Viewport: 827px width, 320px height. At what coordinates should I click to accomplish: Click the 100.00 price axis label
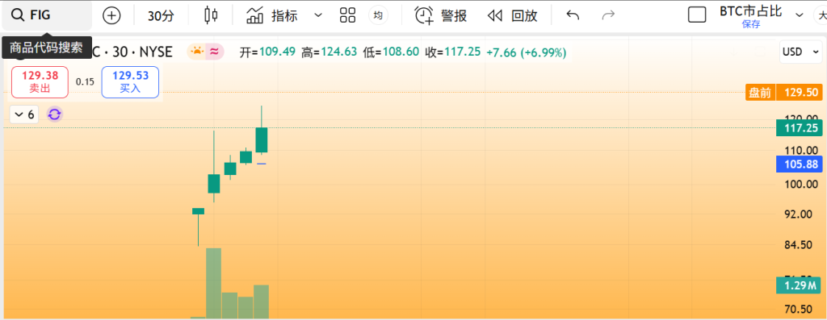802,185
